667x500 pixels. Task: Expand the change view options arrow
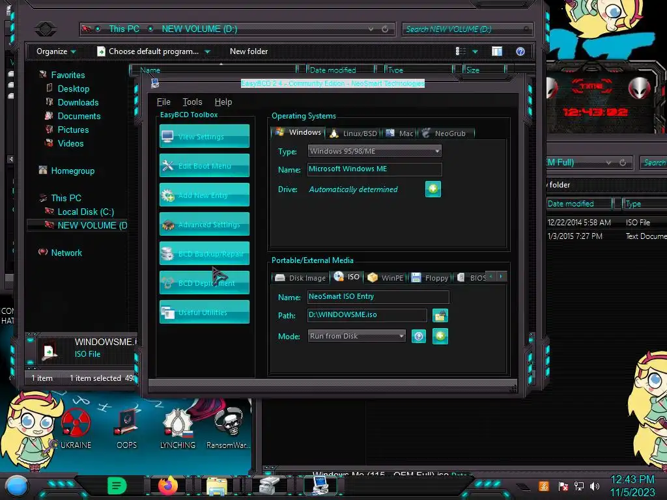coord(475,51)
